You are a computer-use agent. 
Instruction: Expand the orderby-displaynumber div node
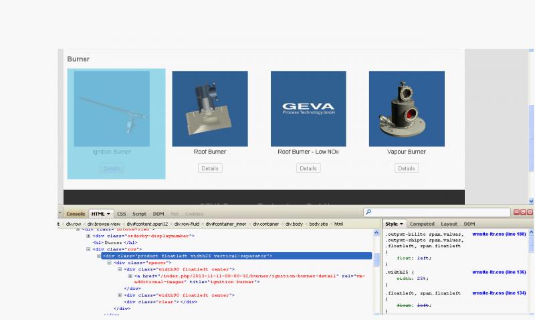[88, 236]
